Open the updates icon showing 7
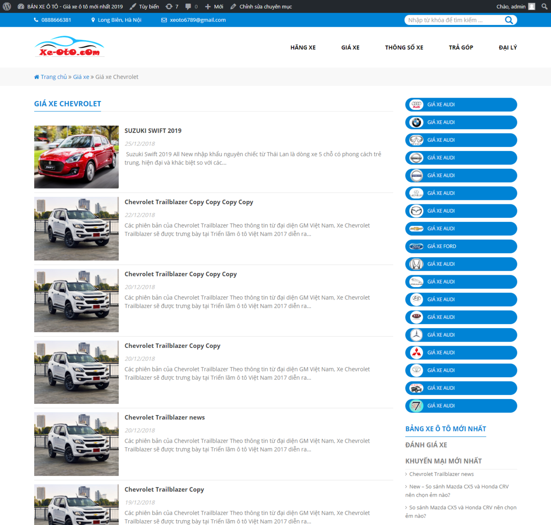This screenshot has height=525, width=551. [x=169, y=7]
